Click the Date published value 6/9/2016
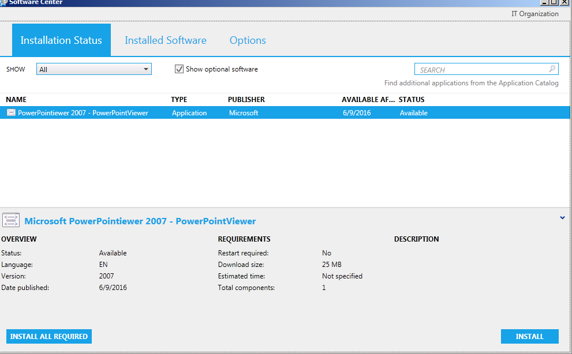This screenshot has width=572, height=354. [x=113, y=288]
